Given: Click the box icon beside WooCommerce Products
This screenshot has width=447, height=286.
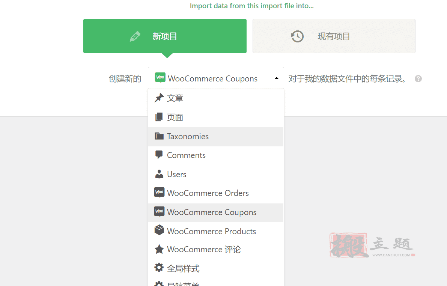Looking at the screenshot, I should pos(159,230).
